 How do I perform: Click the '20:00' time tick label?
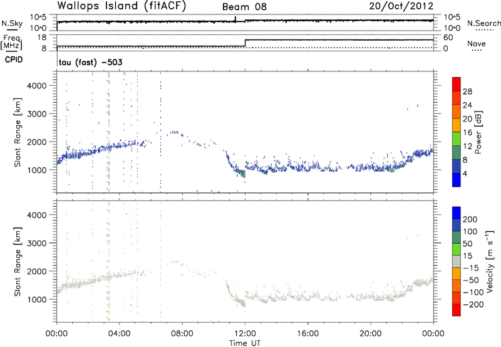coord(371,334)
